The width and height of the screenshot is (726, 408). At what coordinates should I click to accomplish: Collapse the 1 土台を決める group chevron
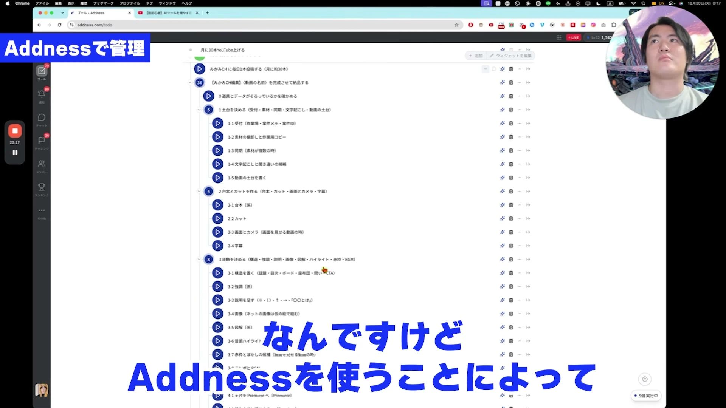point(199,110)
